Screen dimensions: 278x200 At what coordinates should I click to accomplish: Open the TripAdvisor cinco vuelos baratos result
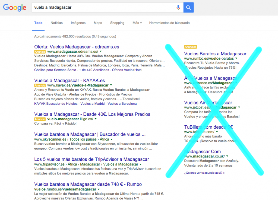point(91,159)
